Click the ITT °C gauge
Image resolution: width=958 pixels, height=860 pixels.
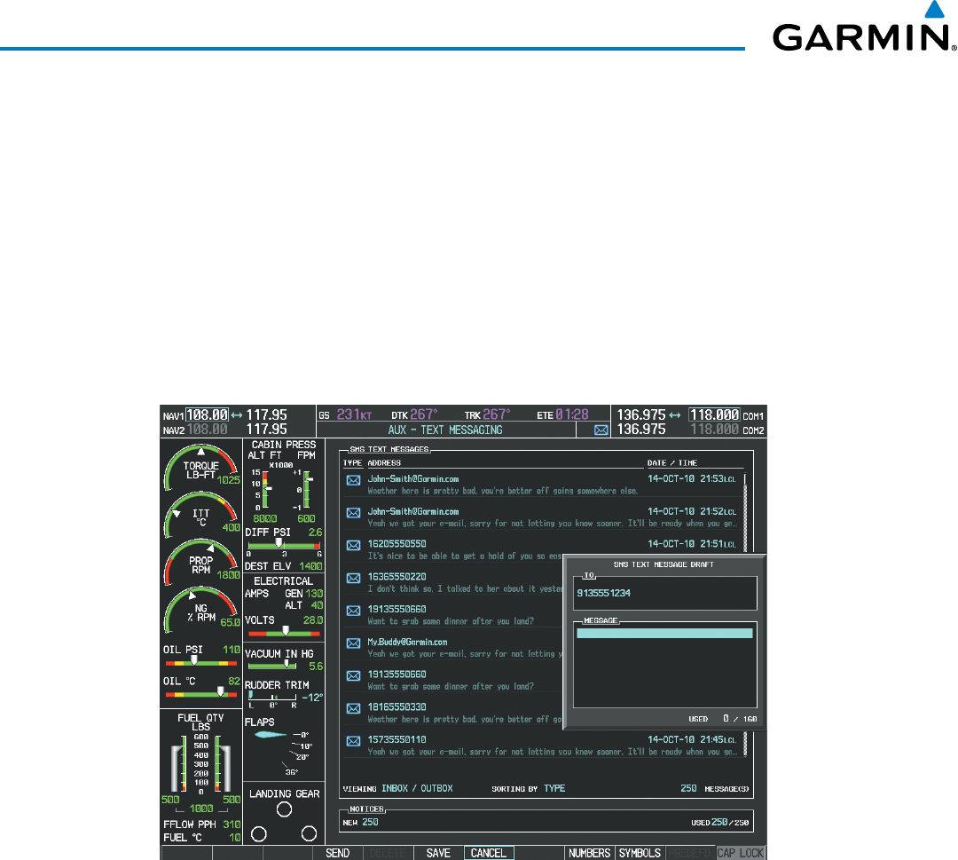point(201,515)
